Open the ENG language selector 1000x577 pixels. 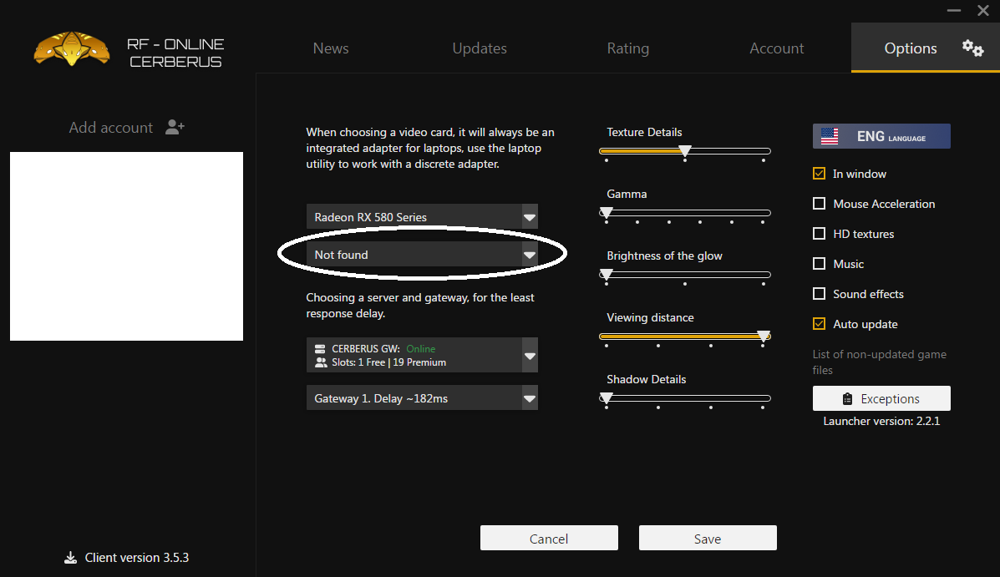click(x=881, y=136)
